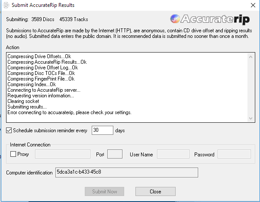This screenshot has width=260, height=202.
Task: Click the Action log scrollbar up arrow
Action: [x=250, y=56]
